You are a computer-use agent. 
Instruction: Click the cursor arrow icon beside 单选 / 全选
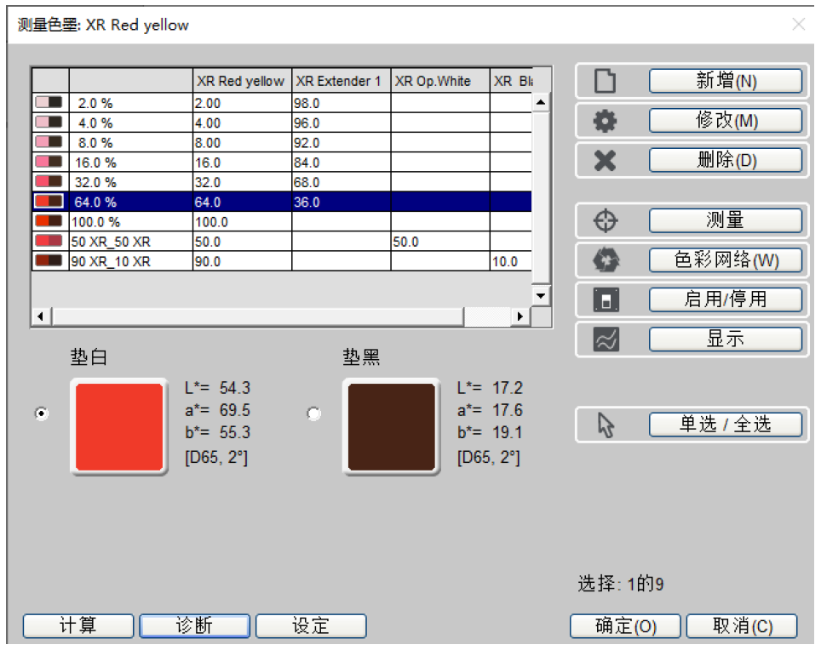(x=606, y=425)
